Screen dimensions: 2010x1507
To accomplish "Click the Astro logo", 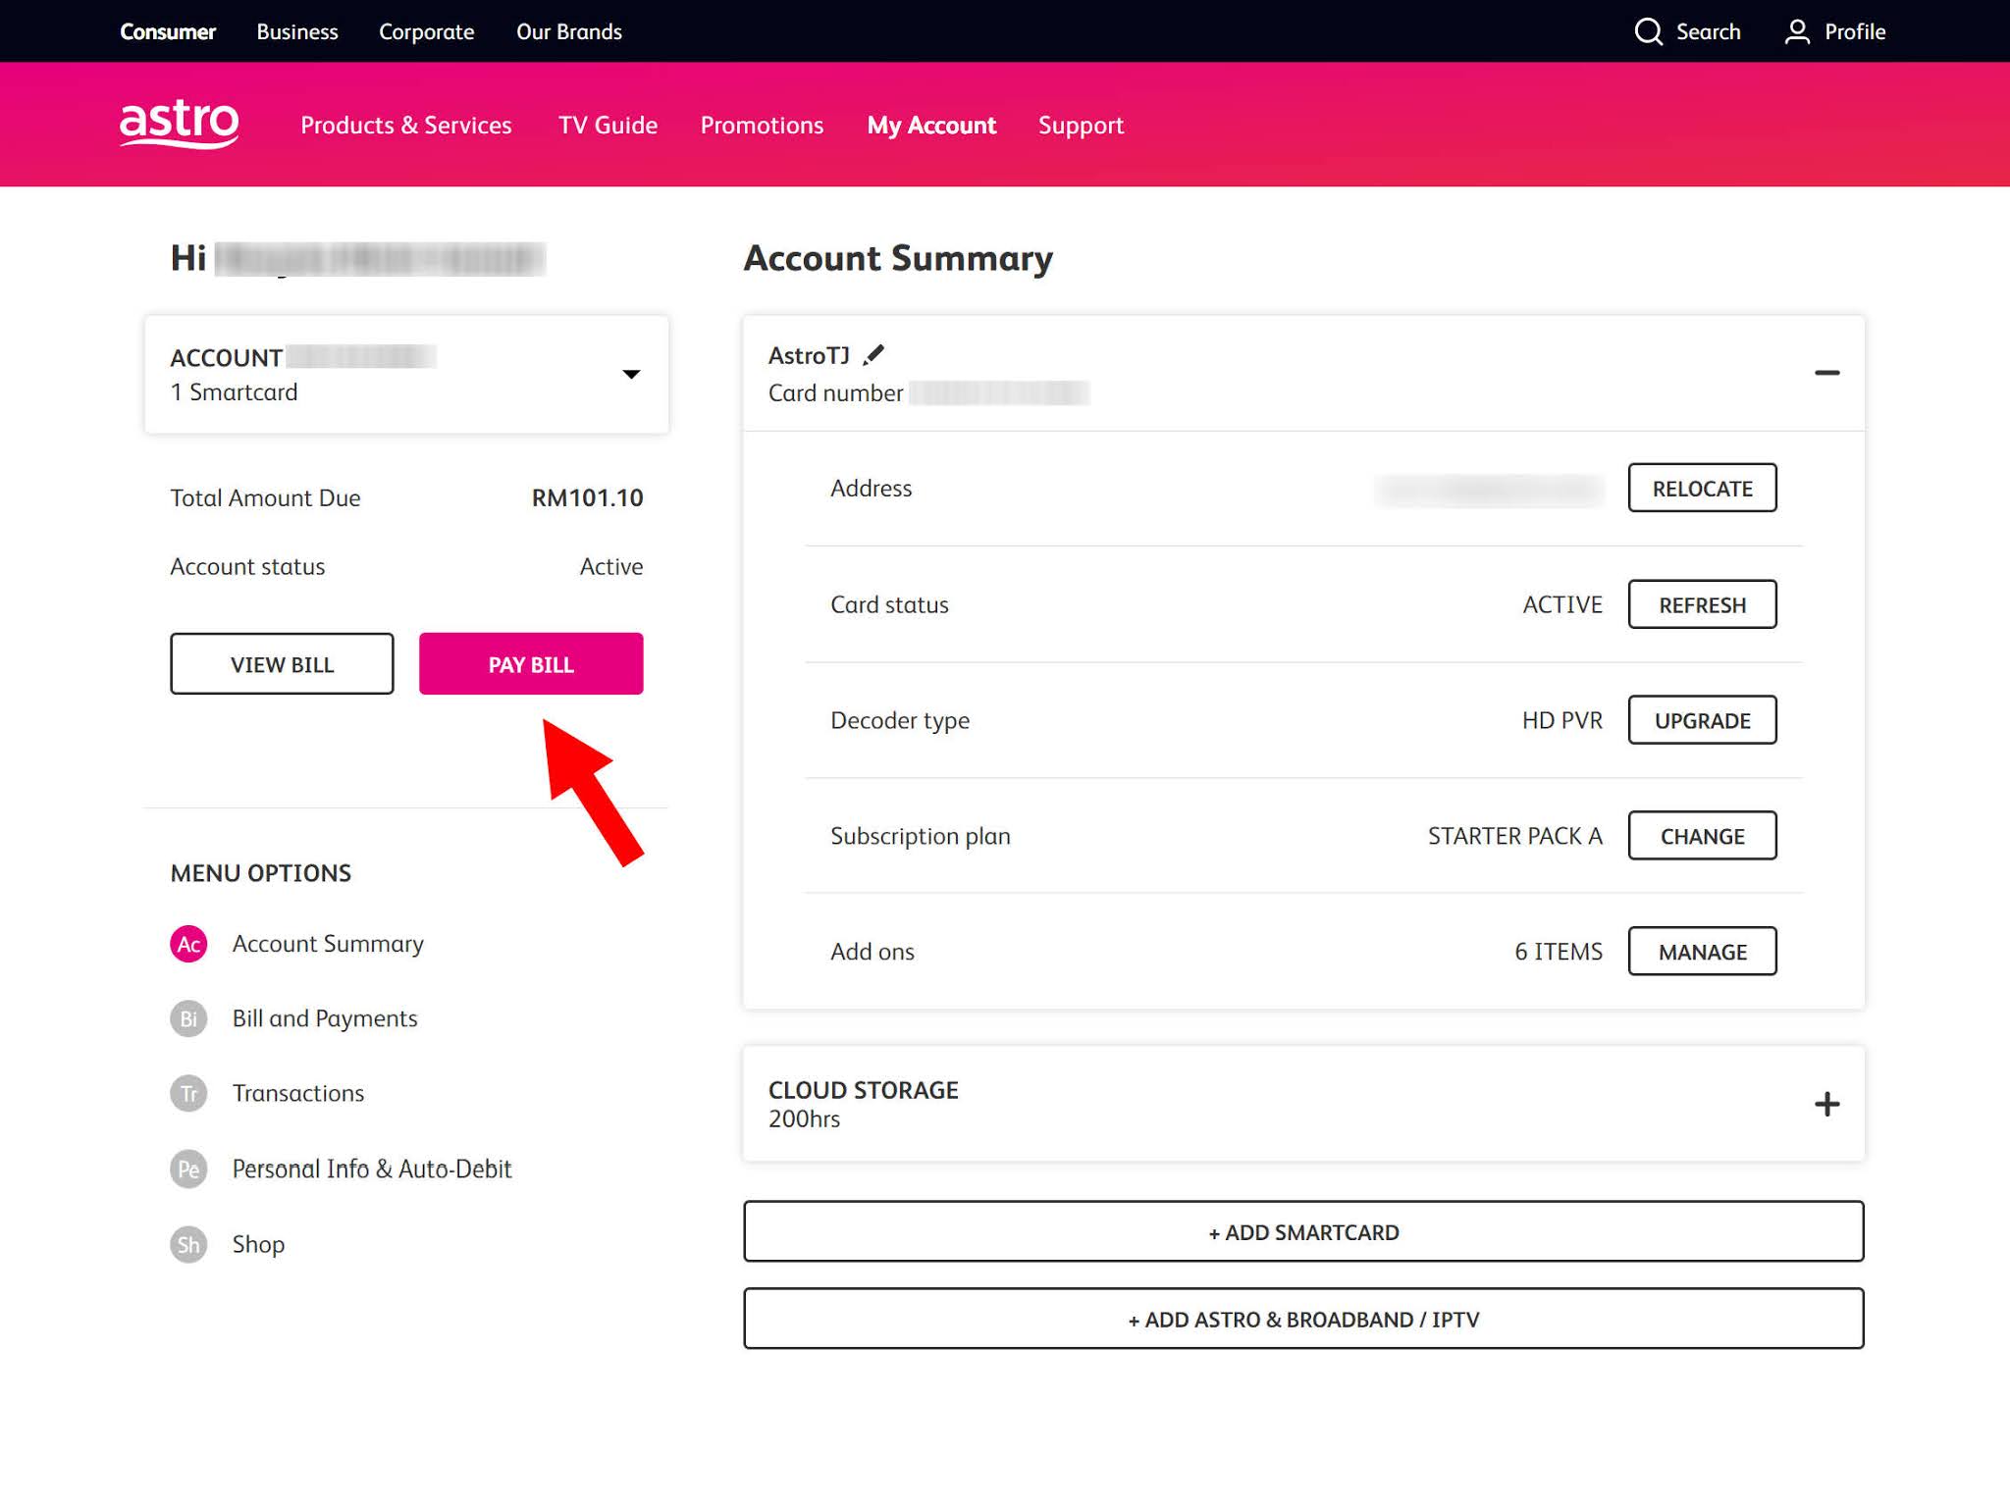I will tap(179, 124).
